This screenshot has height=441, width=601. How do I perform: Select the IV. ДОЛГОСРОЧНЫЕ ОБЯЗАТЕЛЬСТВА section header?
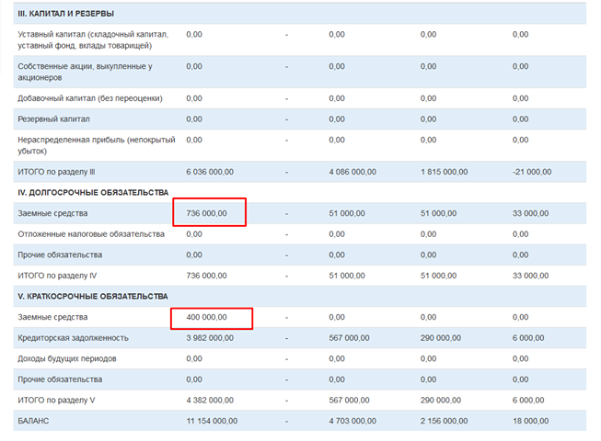click(93, 193)
